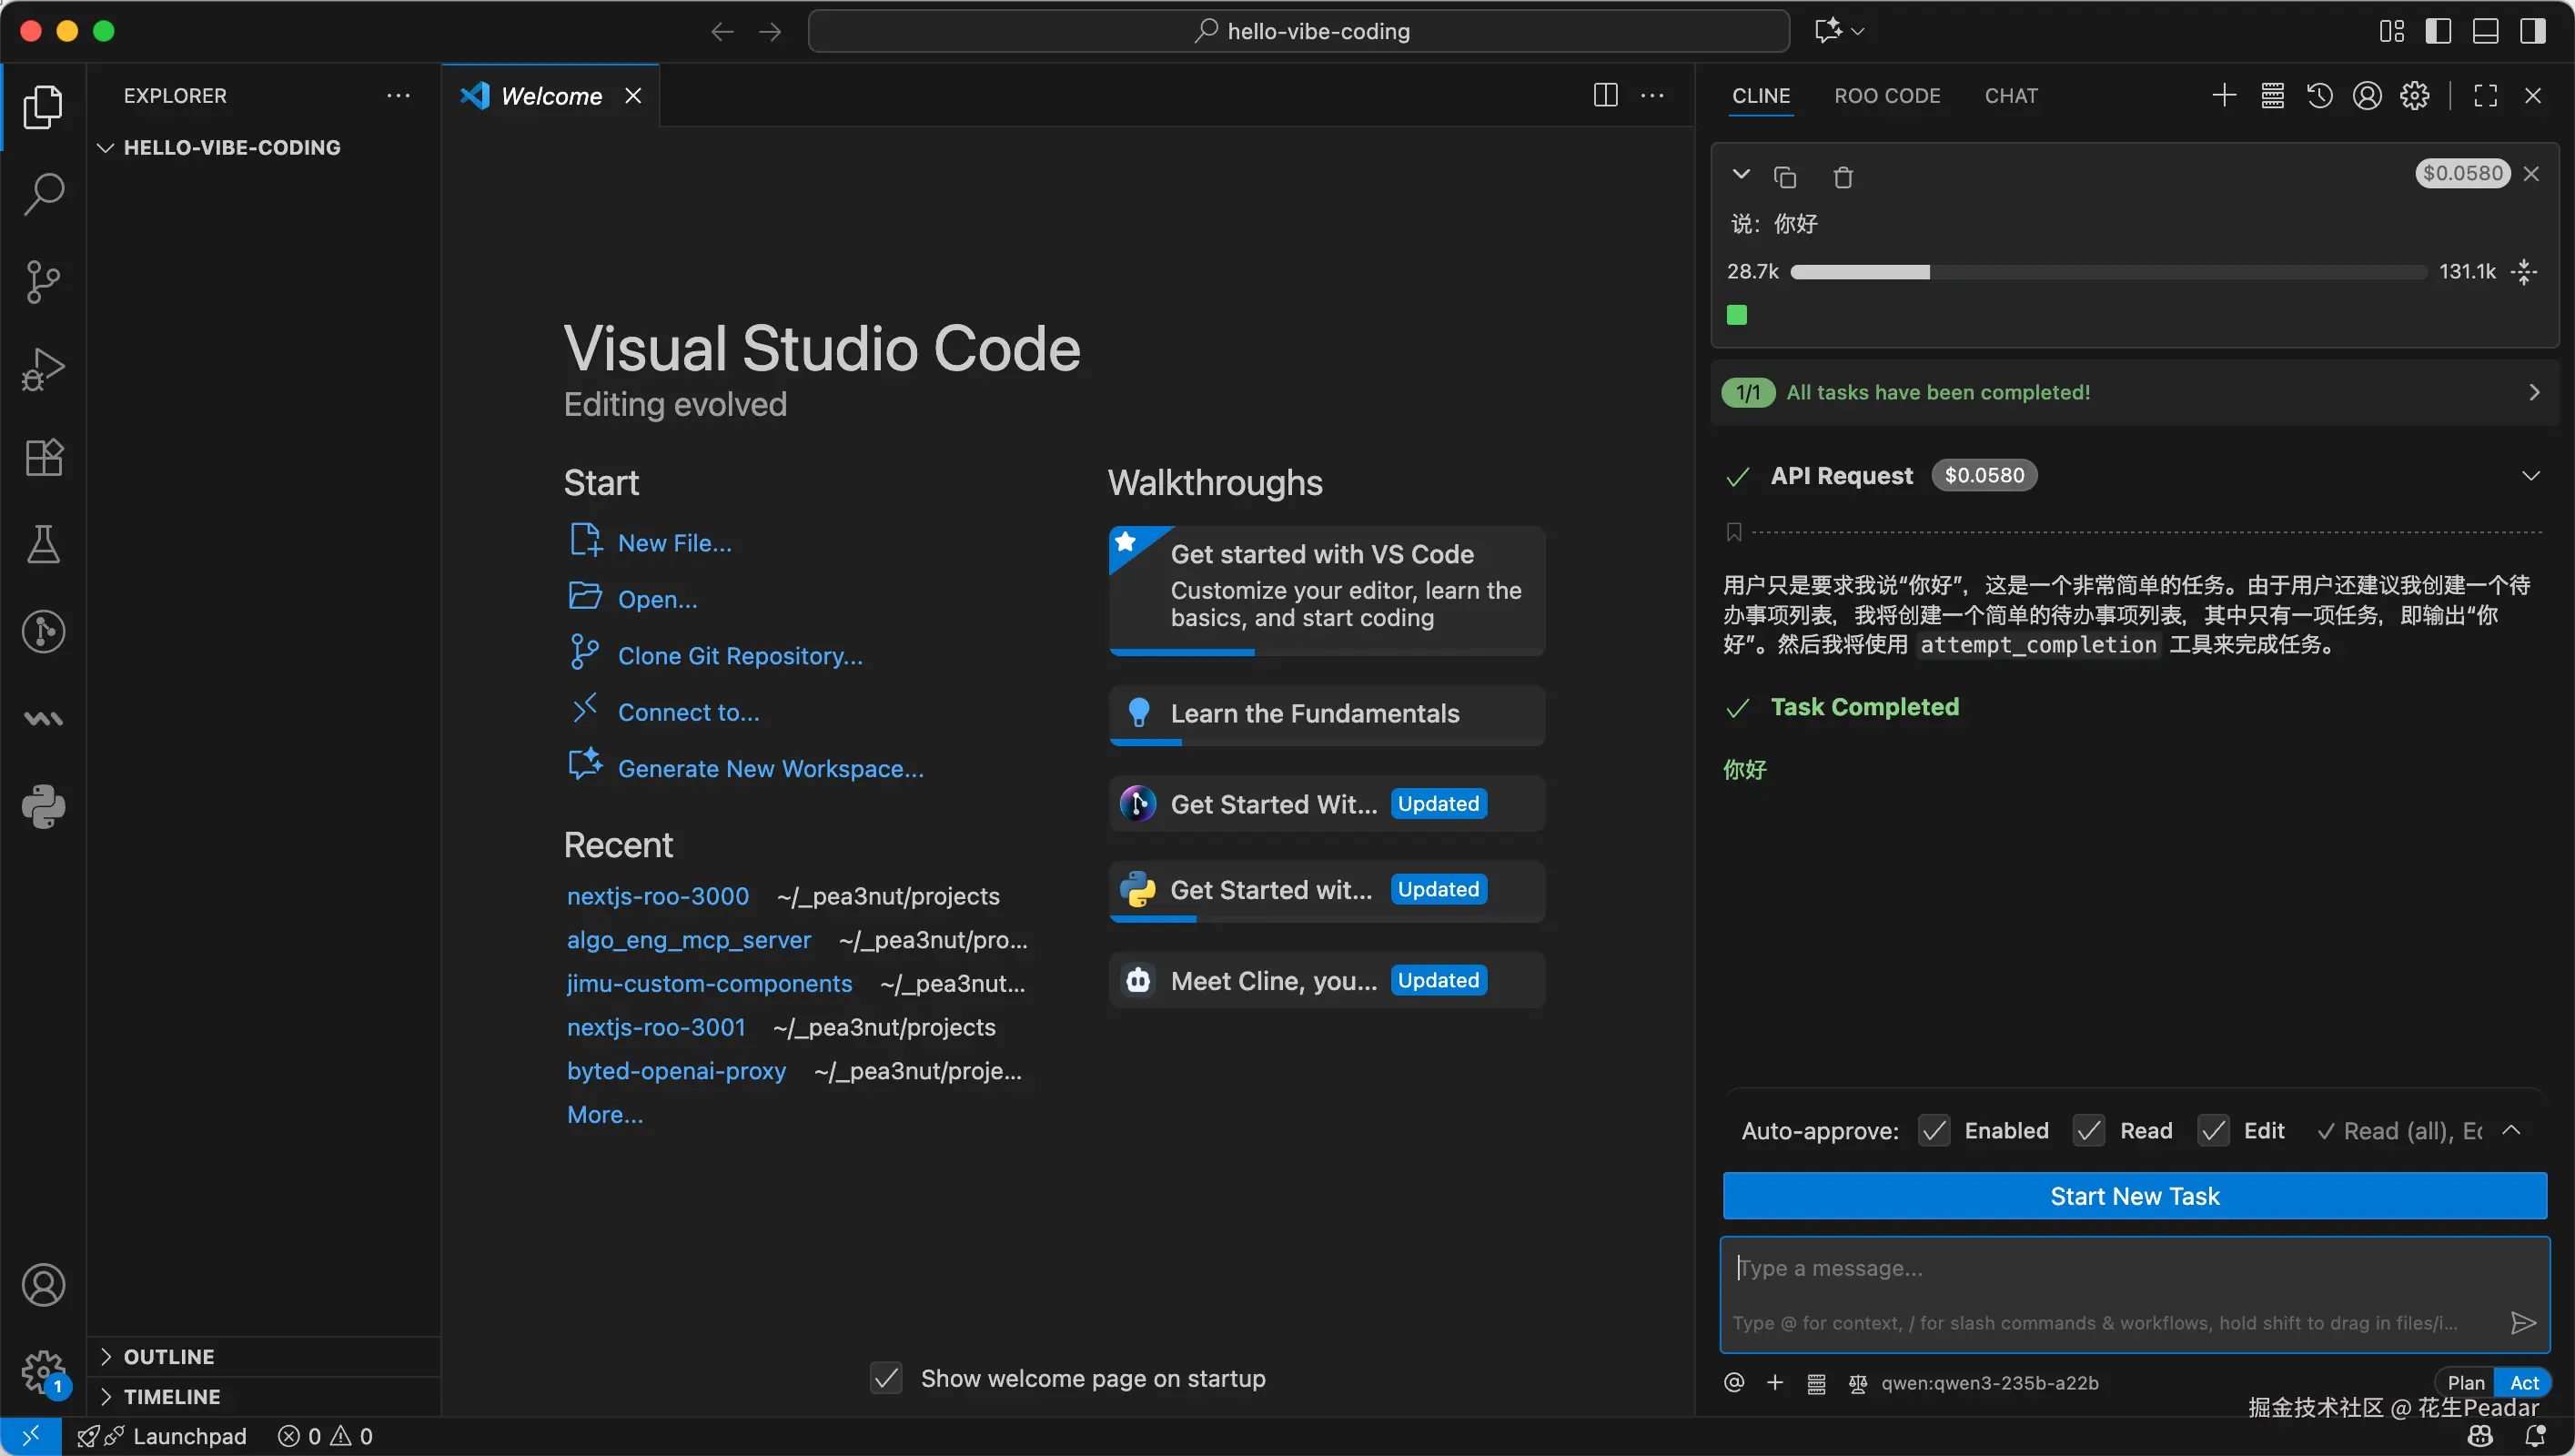
Task: Expand the OUTLINE section
Action: (x=168, y=1356)
